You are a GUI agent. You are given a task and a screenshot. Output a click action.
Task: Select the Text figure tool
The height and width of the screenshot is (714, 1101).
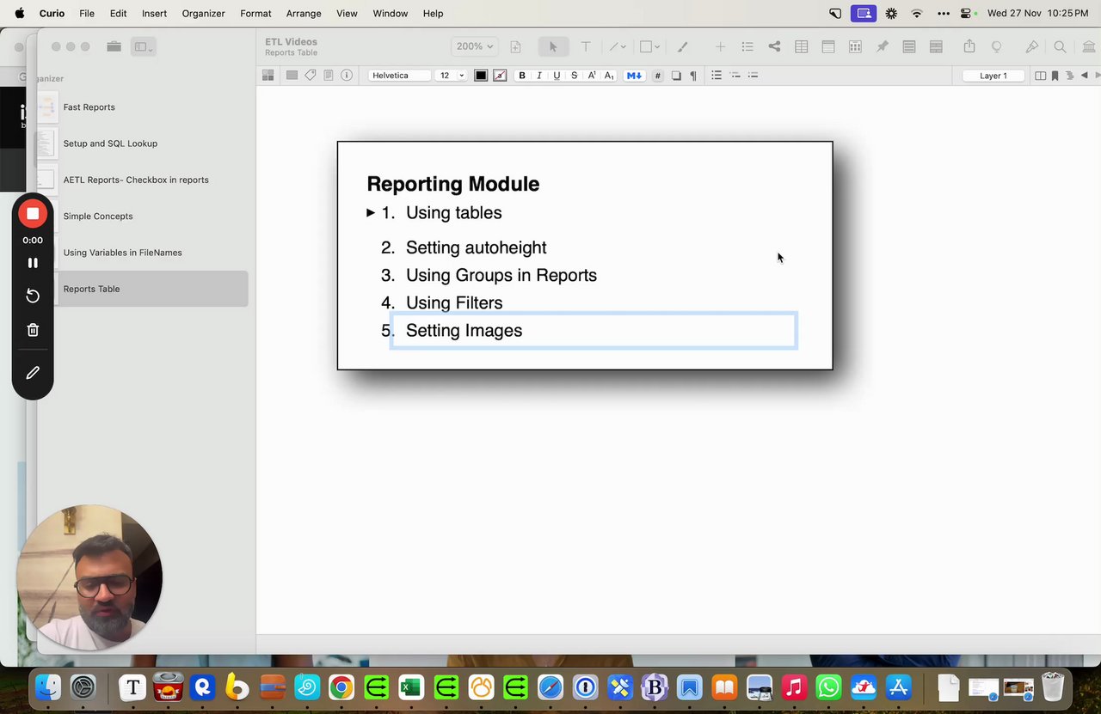point(586,47)
